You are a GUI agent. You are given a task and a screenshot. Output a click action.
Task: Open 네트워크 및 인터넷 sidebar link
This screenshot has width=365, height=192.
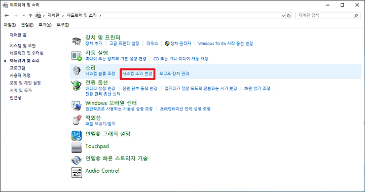26,53
